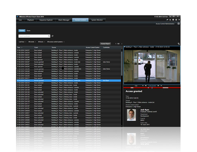Toggle full screen icon beside Access Control Administration
This screenshot has width=197, height=152.
179,24
